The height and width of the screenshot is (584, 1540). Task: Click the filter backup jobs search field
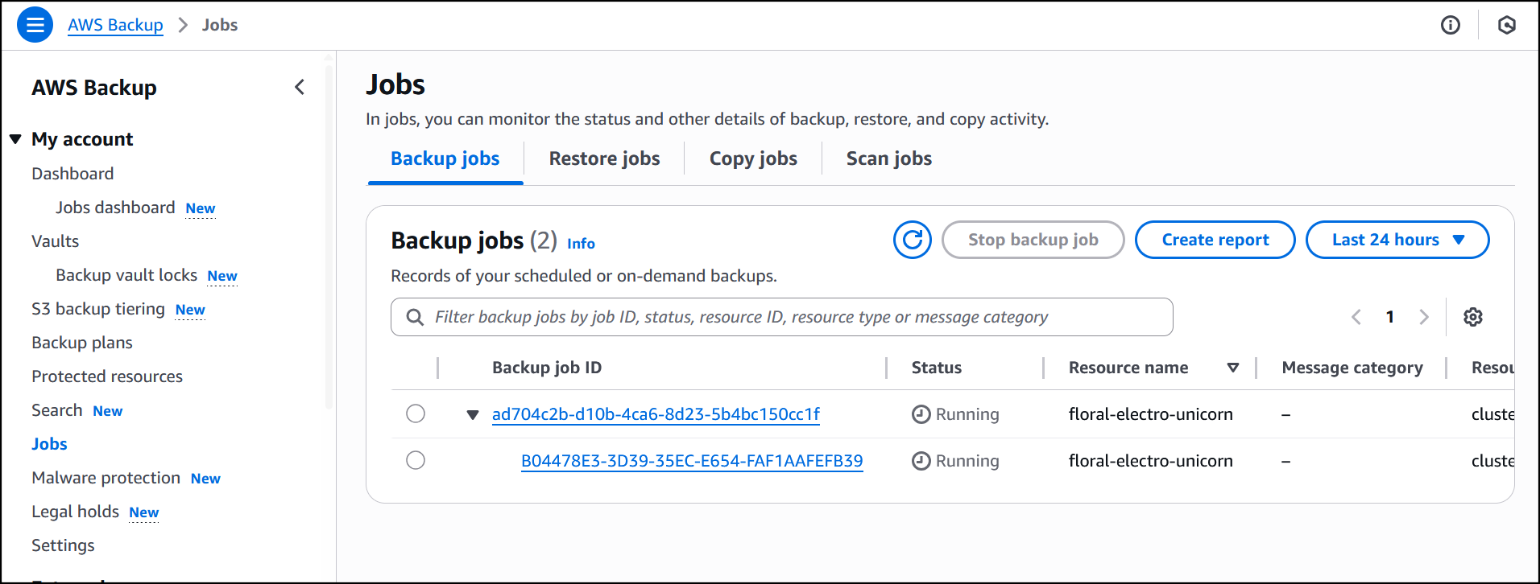point(781,317)
